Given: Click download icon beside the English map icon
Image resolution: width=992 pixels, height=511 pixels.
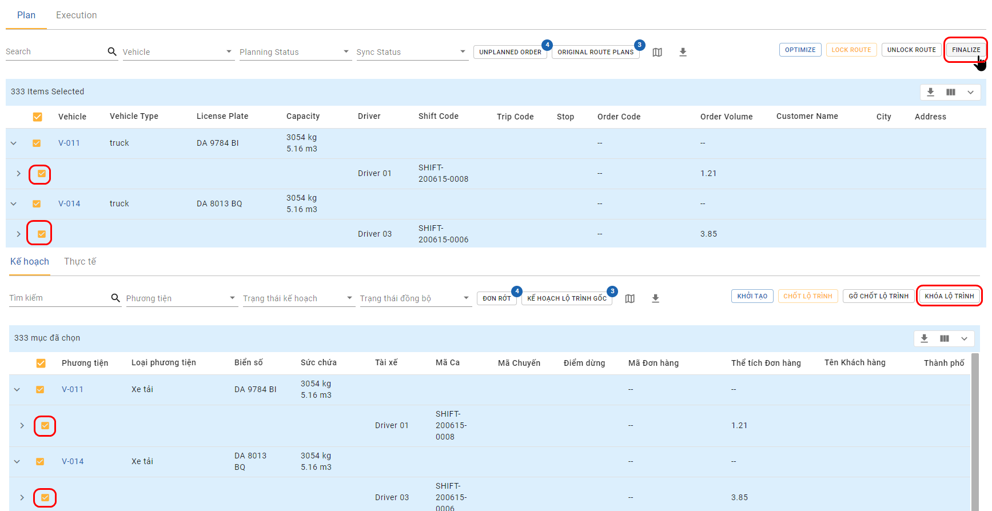Looking at the screenshot, I should [683, 52].
